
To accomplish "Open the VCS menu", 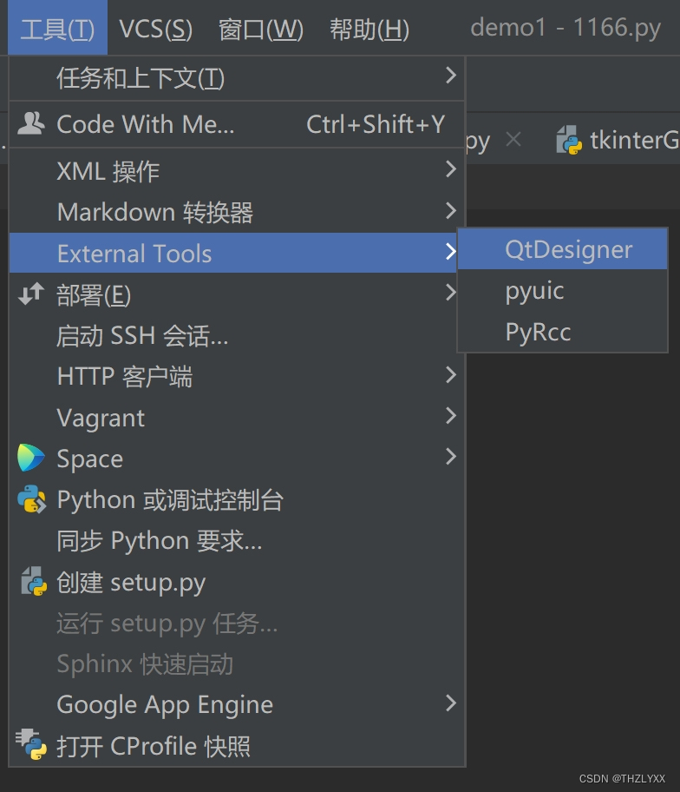I will click(156, 30).
